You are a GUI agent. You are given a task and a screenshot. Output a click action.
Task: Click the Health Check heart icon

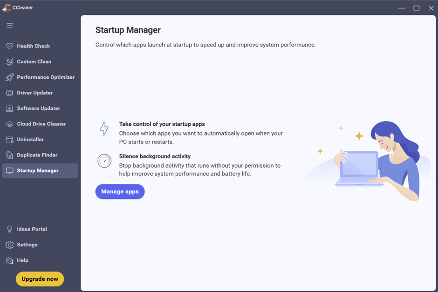tap(9, 46)
